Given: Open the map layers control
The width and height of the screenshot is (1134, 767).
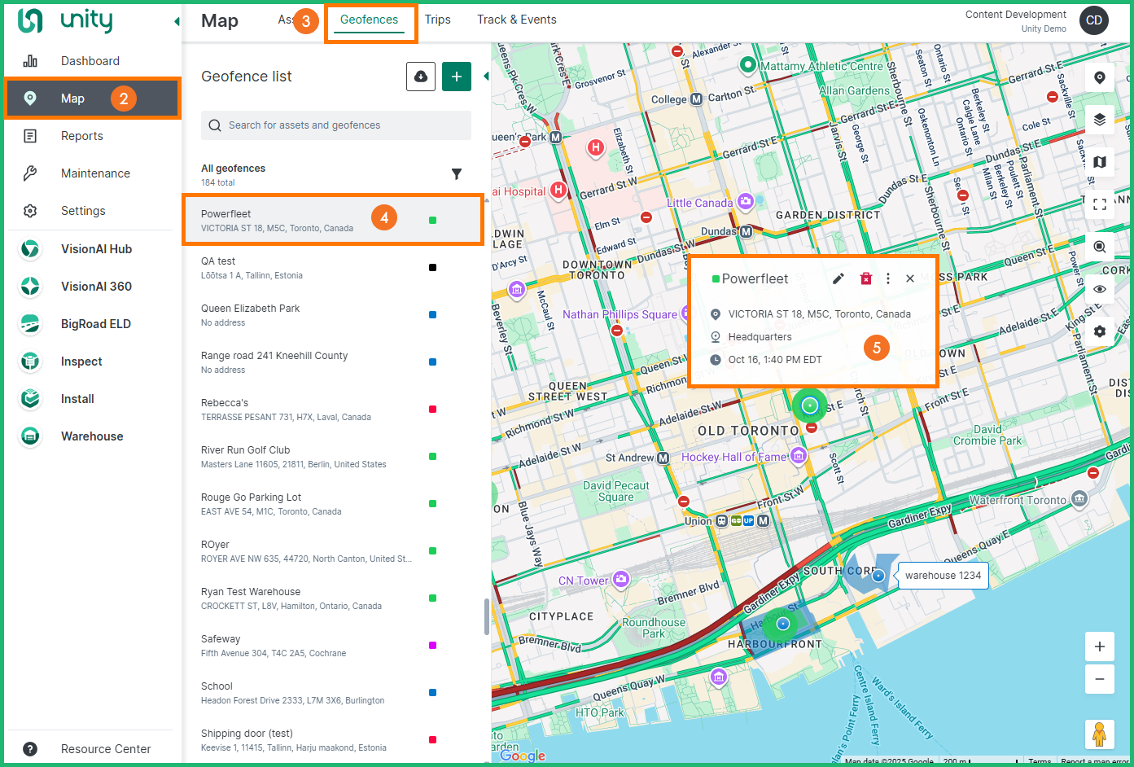Looking at the screenshot, I should 1099,120.
